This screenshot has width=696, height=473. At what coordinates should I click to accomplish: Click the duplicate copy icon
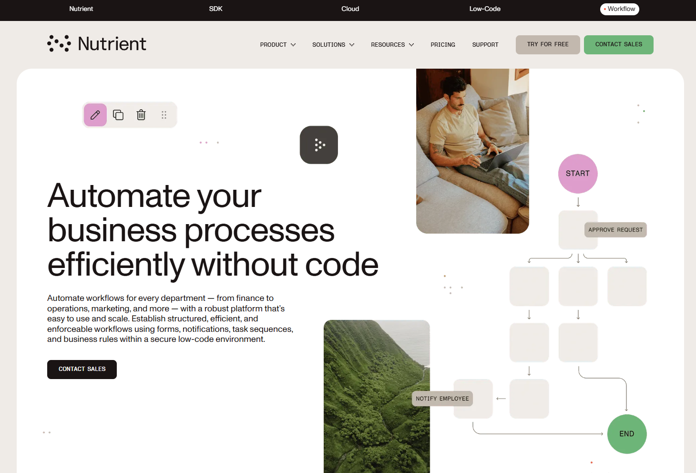click(x=118, y=115)
